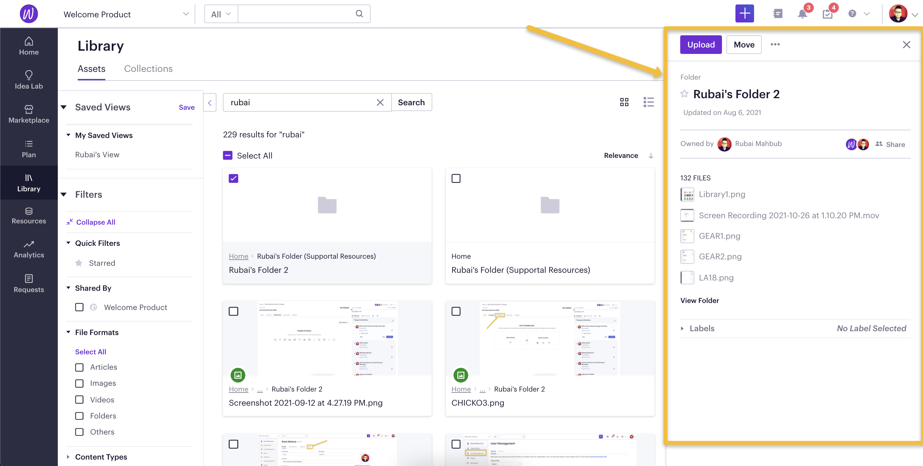Check the Screenshot 2021-09-12 card checkbox
Image resolution: width=923 pixels, height=466 pixels.
click(233, 311)
